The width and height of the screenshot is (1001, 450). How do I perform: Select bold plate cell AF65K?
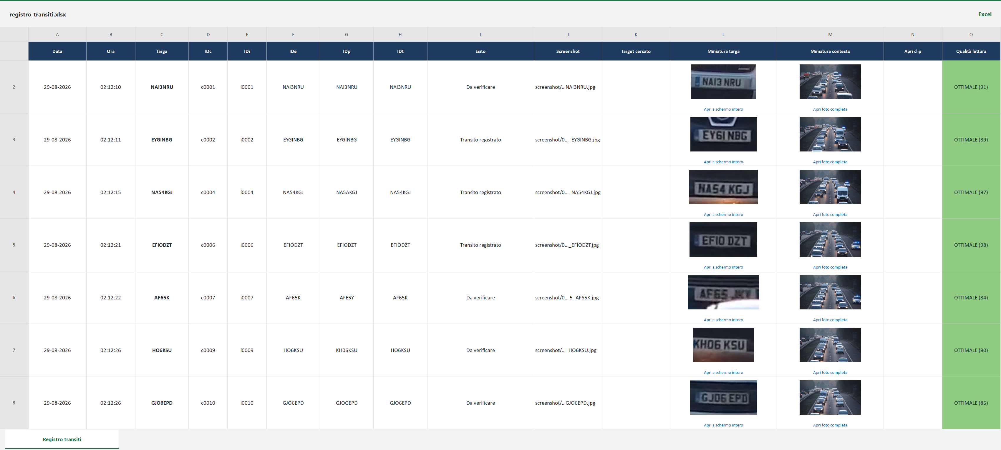pos(162,298)
